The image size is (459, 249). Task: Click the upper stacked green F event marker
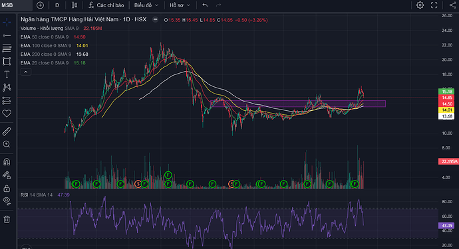[168, 175]
